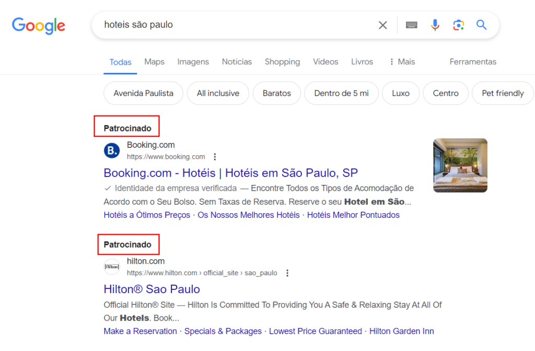The height and width of the screenshot is (351, 535).
Task: Activate voice search with the microphone icon
Action: click(x=435, y=25)
